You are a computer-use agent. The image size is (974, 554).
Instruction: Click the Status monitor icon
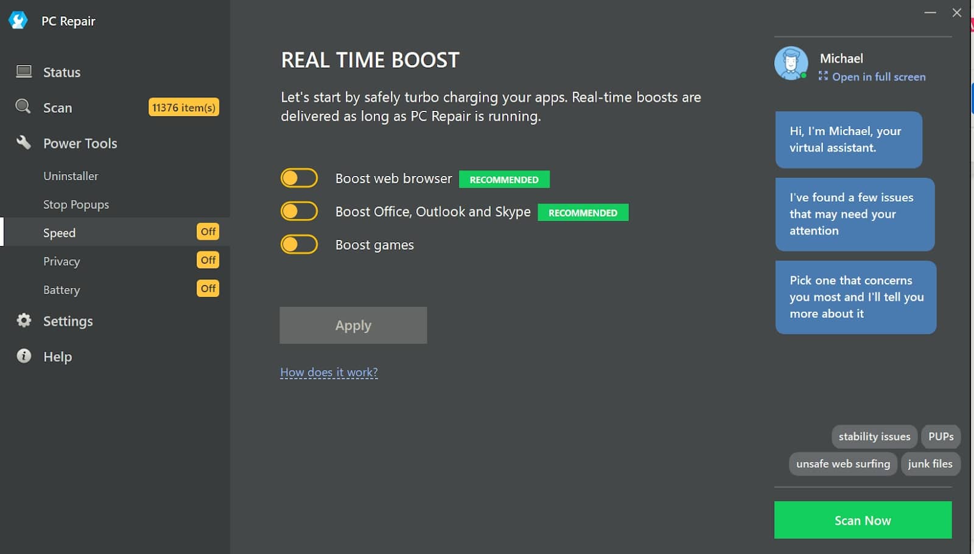click(24, 72)
